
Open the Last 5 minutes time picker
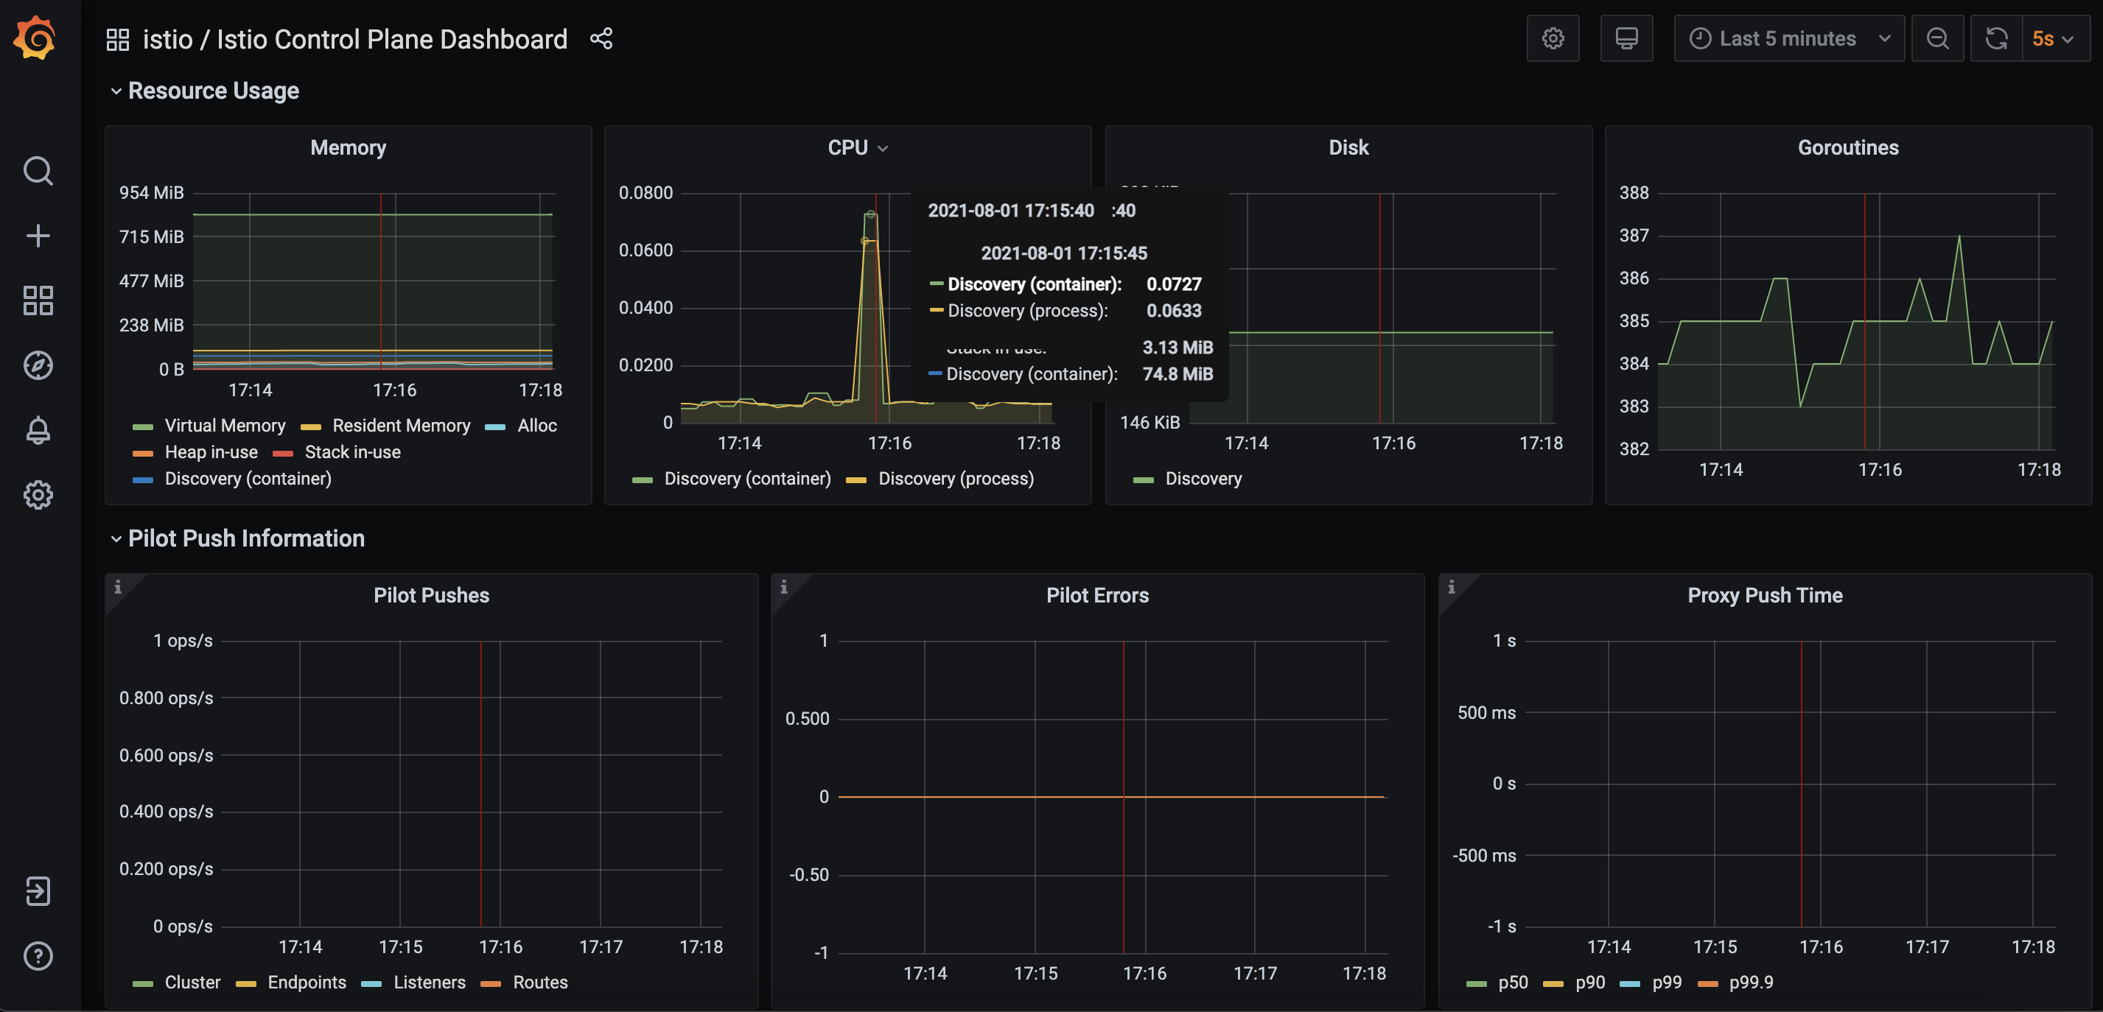(x=1788, y=38)
